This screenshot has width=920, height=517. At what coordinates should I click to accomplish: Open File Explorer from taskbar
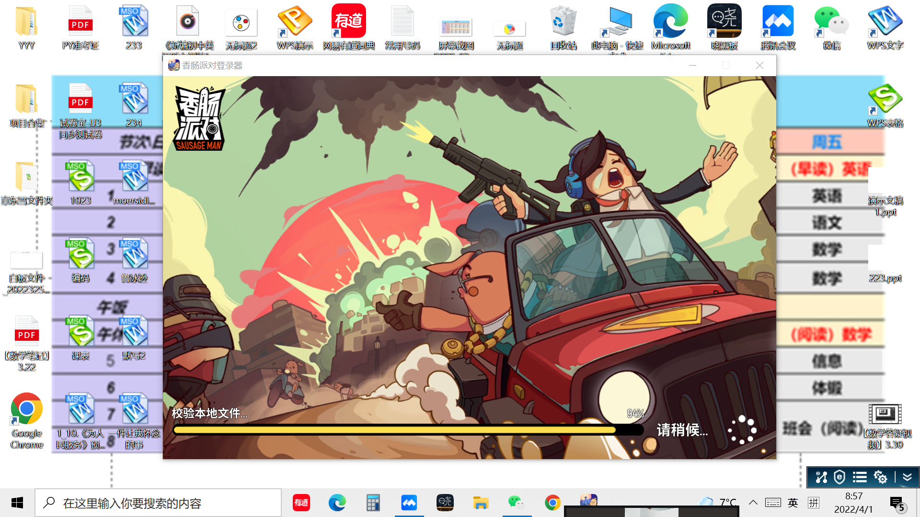click(x=481, y=503)
